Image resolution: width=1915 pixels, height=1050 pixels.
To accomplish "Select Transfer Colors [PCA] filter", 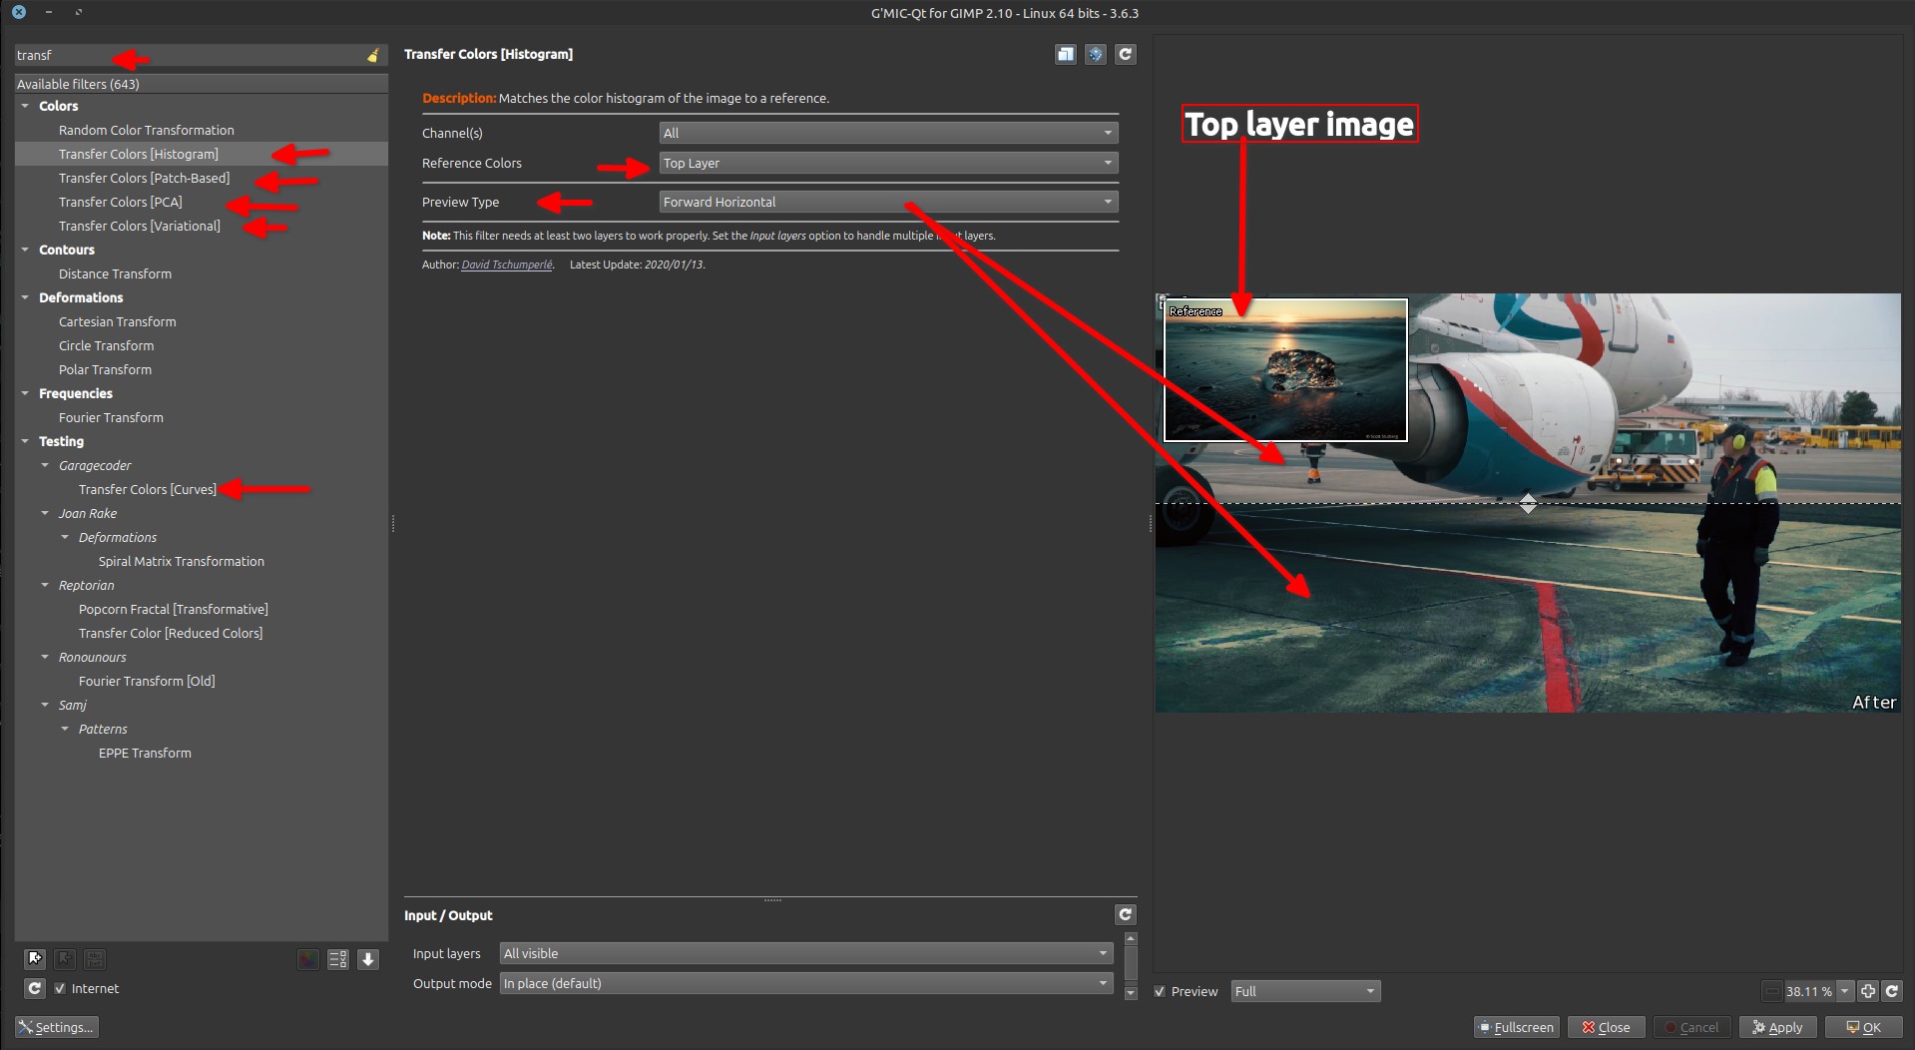I will coord(120,202).
